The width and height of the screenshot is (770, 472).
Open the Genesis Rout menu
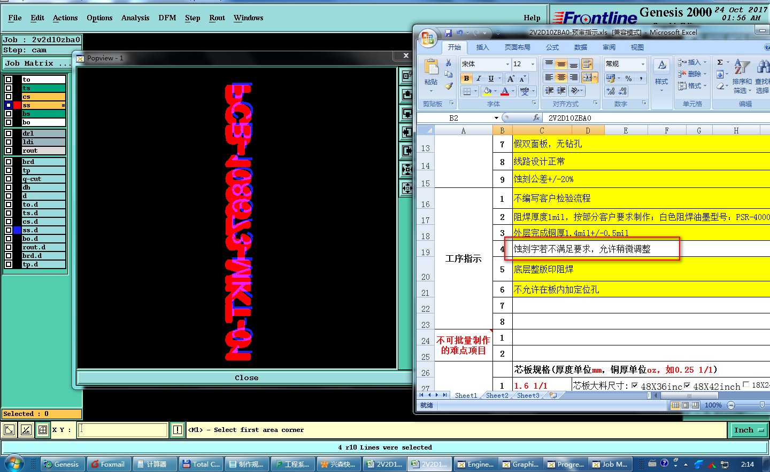coord(217,18)
